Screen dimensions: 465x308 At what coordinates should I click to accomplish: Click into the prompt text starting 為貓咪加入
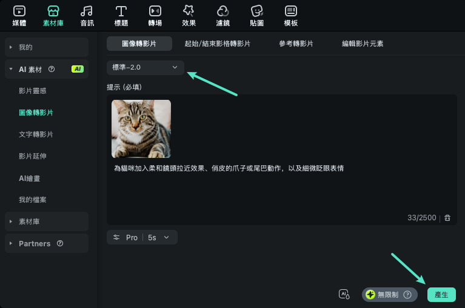pos(229,168)
